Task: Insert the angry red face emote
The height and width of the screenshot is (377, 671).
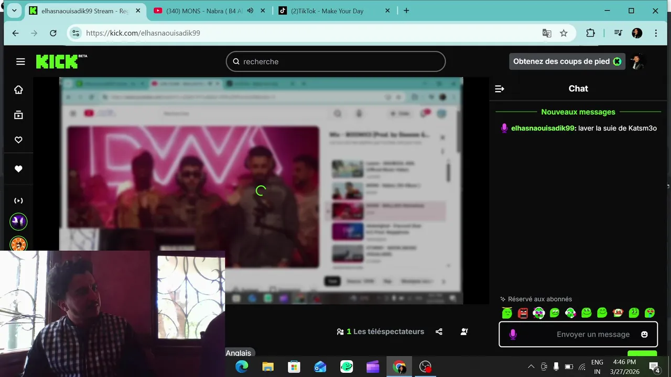Action: pyautogui.click(x=523, y=313)
